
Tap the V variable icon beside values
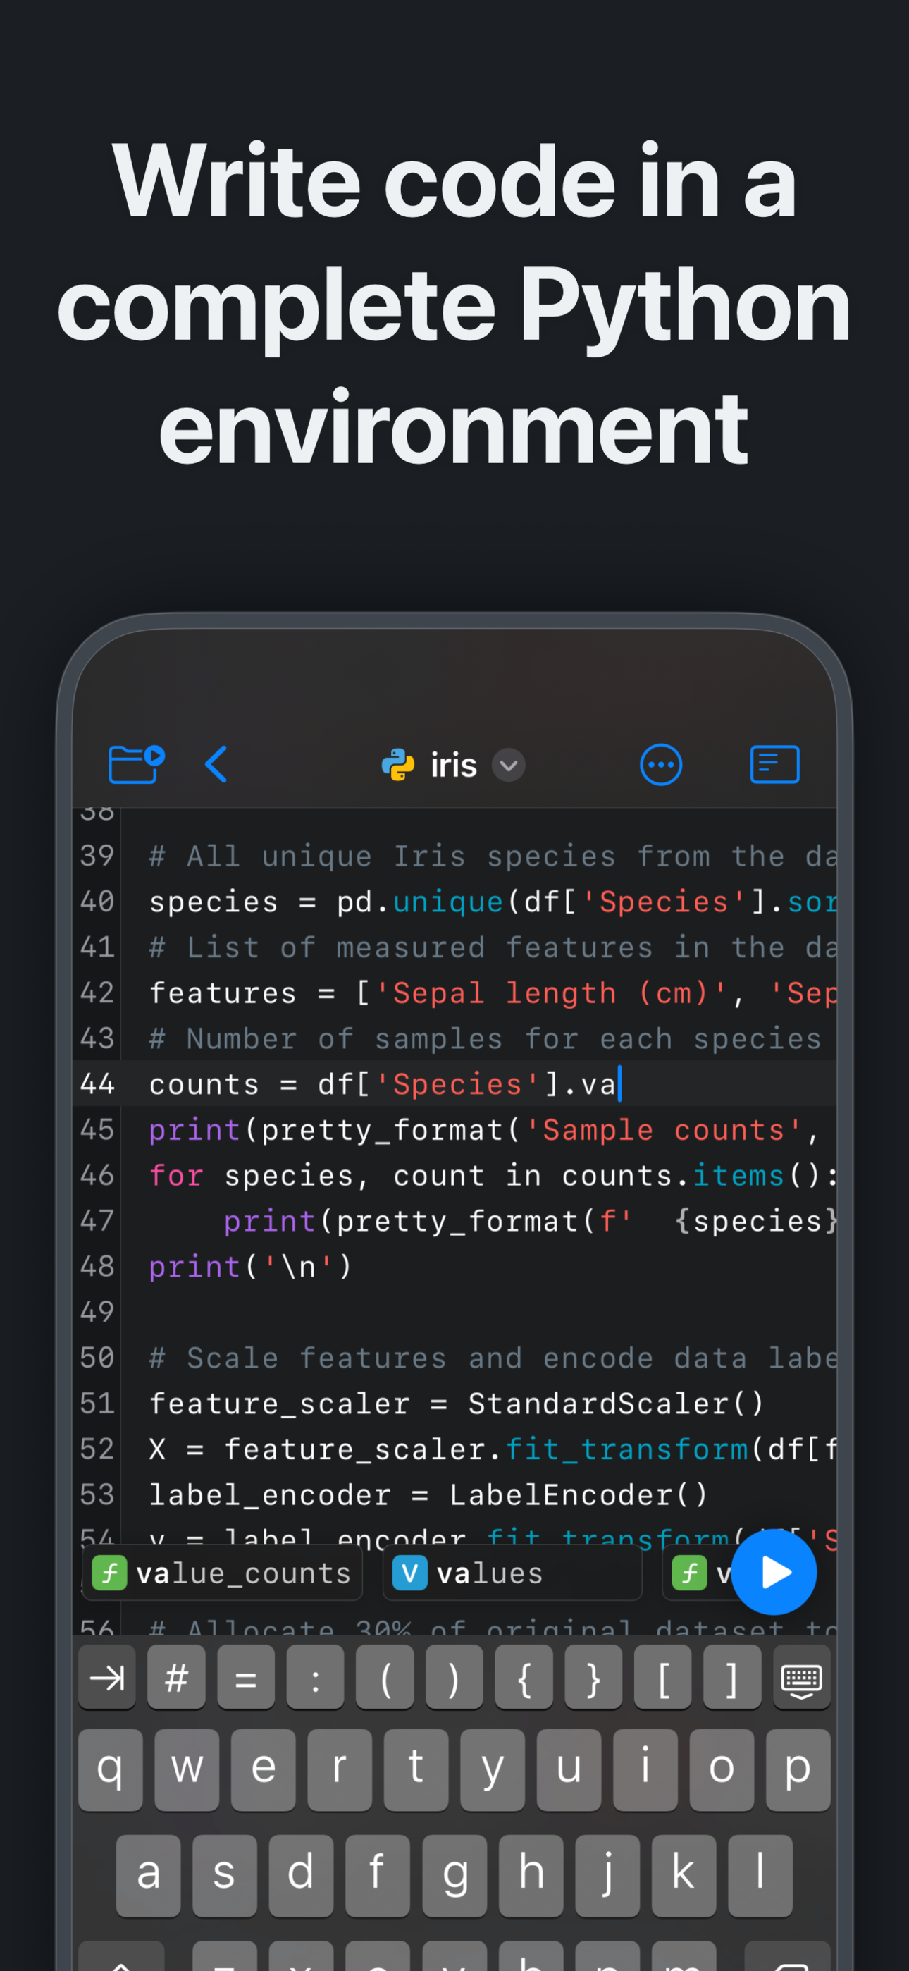[x=409, y=1573]
